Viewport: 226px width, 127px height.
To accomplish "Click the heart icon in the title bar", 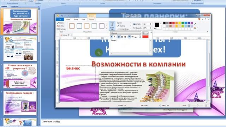I will click(x=199, y=19).
